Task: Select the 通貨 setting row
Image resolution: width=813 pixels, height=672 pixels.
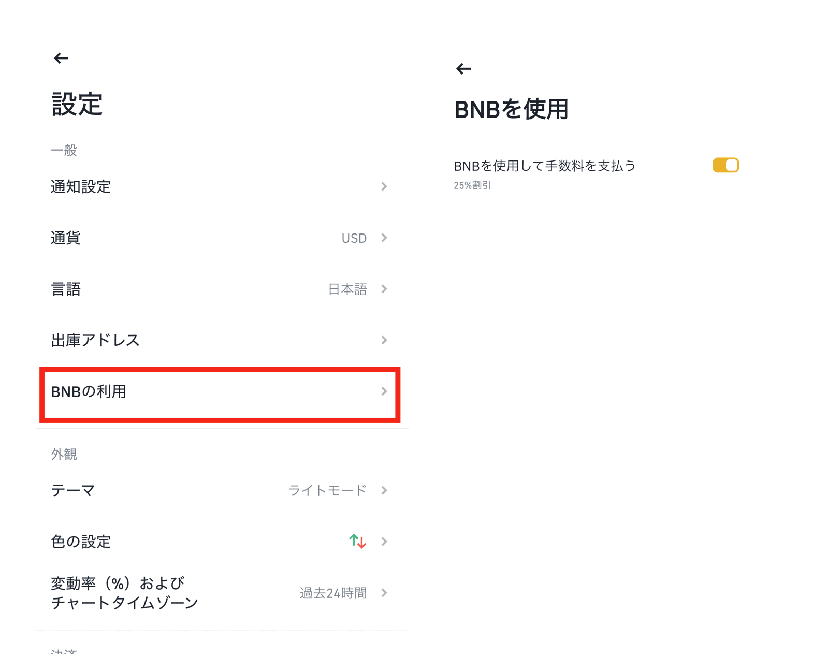Action: tap(220, 238)
